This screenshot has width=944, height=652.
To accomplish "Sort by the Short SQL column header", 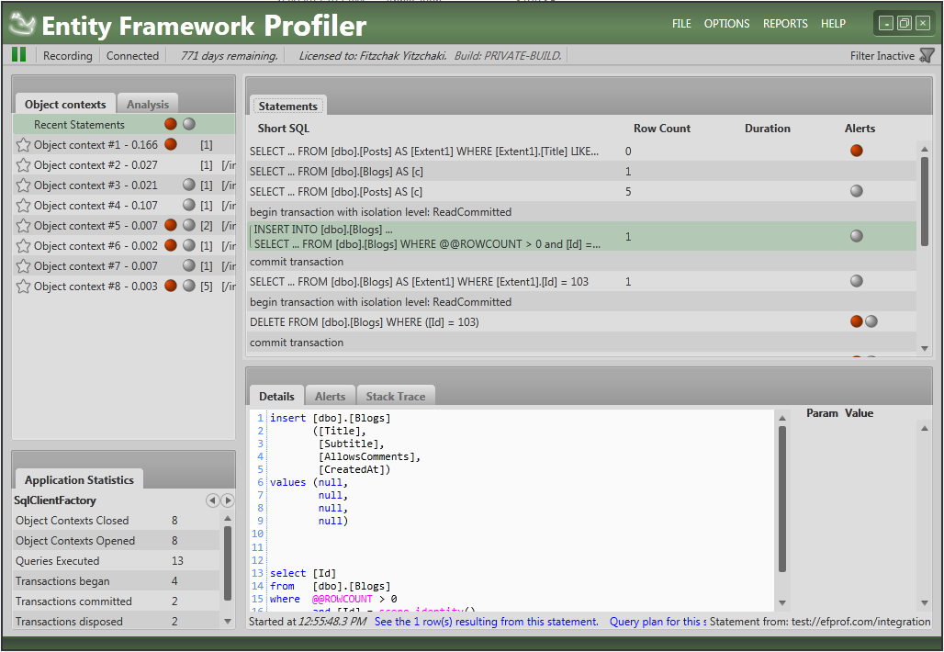I will point(284,129).
